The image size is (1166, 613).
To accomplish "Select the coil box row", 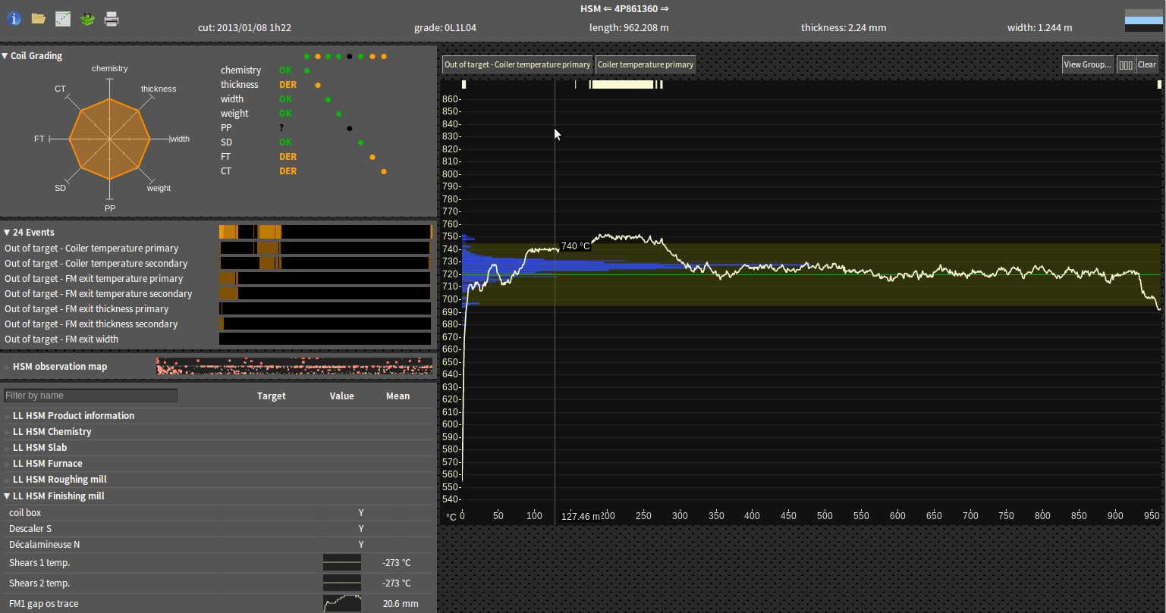I will point(217,512).
